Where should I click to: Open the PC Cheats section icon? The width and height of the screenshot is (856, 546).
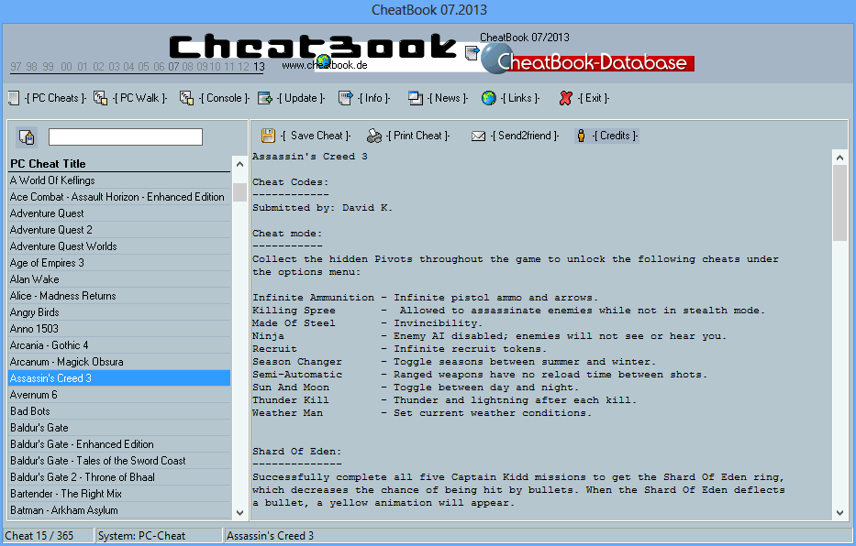14,98
